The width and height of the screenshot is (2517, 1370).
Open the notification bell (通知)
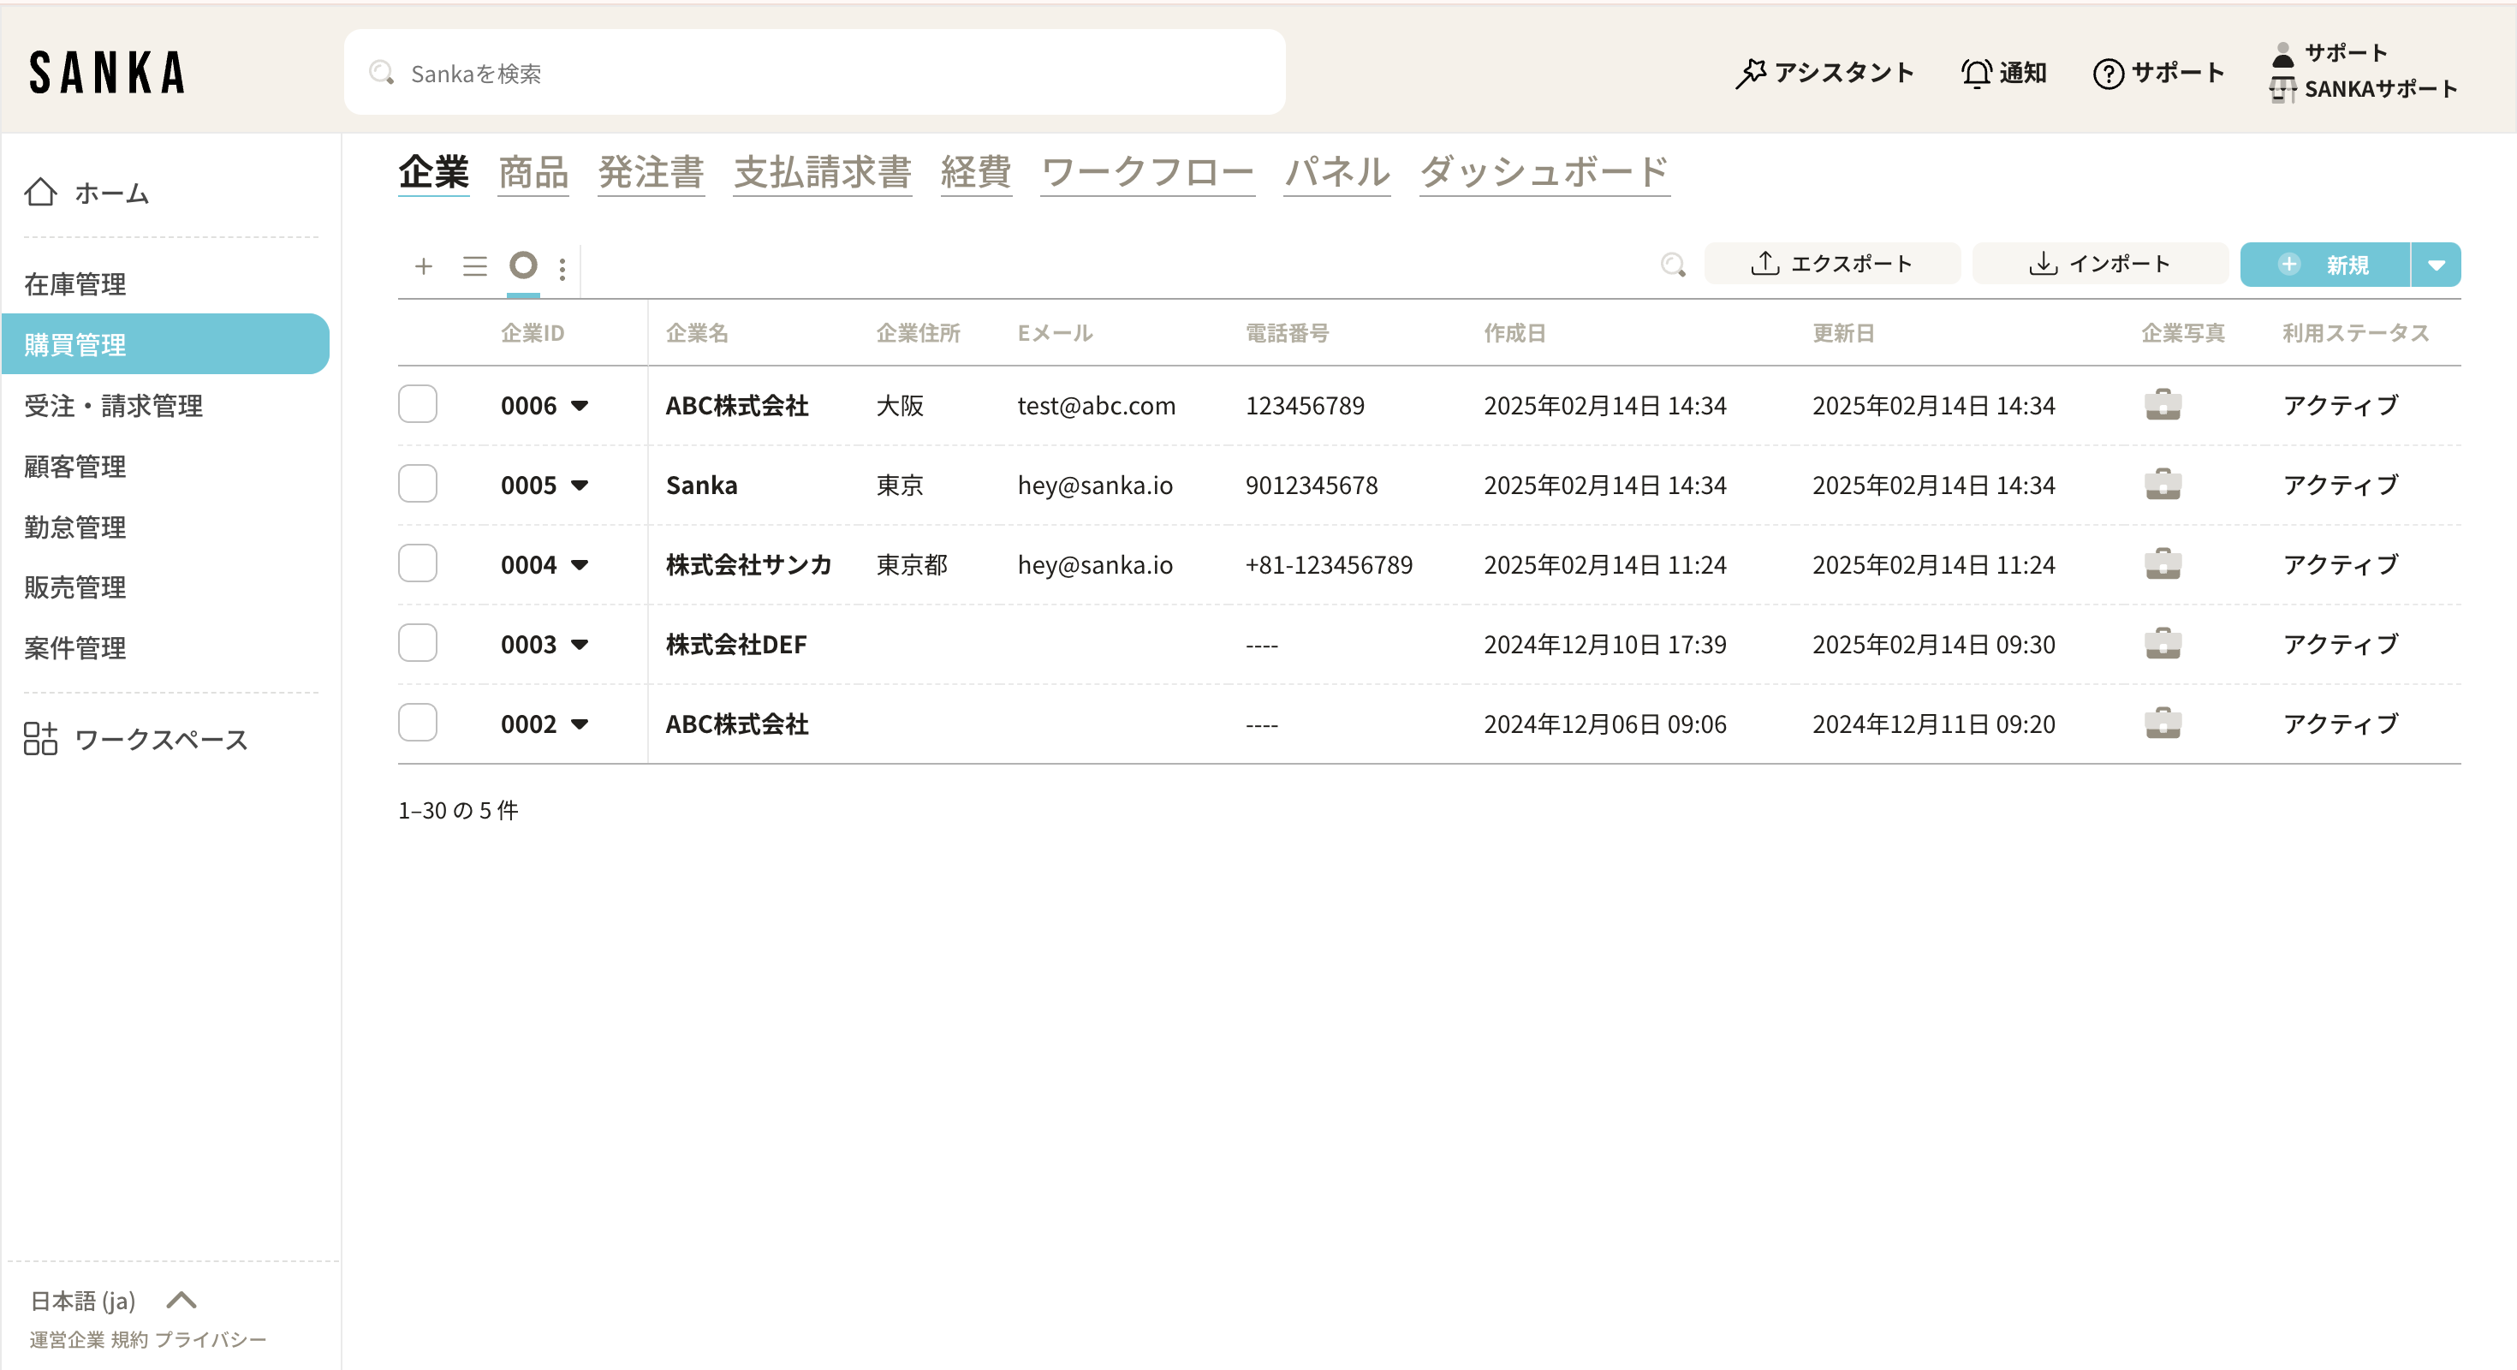click(x=1976, y=74)
